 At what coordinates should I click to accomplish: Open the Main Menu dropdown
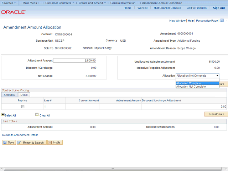tap(31, 3)
